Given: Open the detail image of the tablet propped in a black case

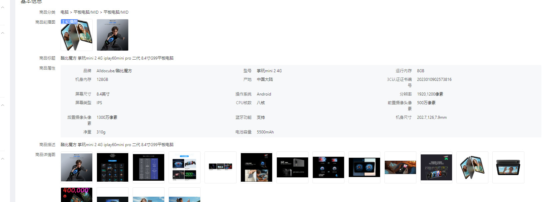Looking at the screenshot, I should point(508,167).
